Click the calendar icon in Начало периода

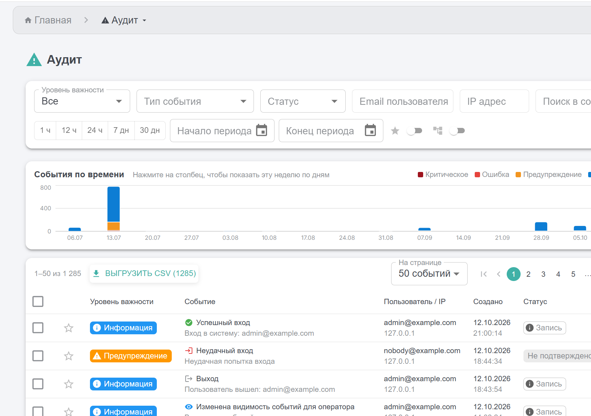[x=262, y=130]
